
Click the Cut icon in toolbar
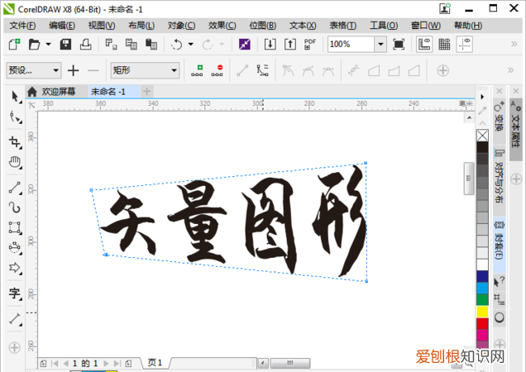click(111, 45)
